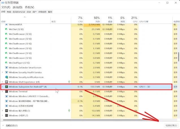Switch to the 性能 tab
The width and height of the screenshot is (180, 129).
(9, 12)
